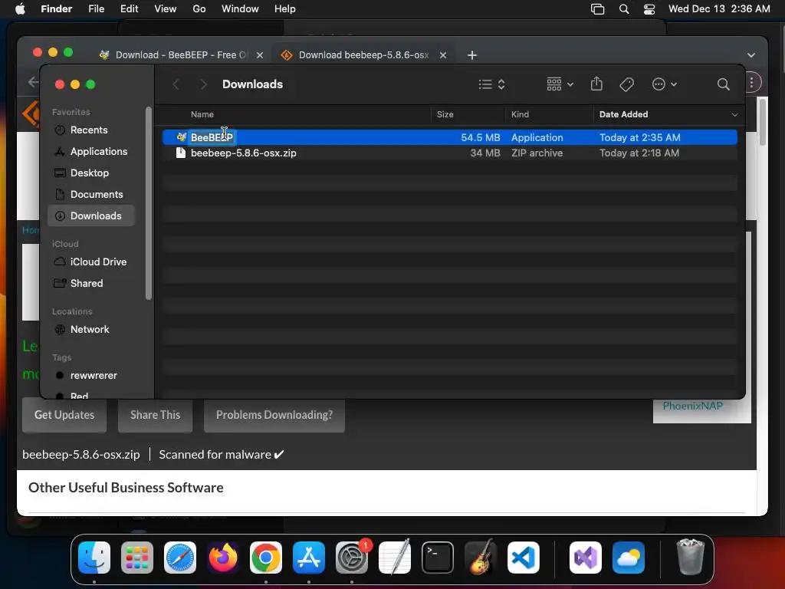Open Control Center in menu bar

point(649,9)
